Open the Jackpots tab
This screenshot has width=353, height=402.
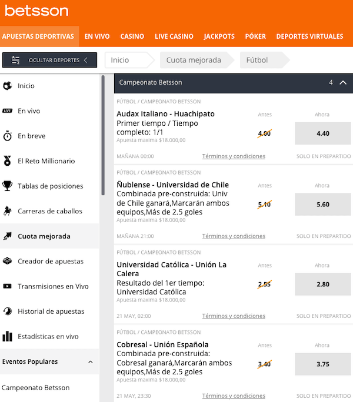[219, 36]
